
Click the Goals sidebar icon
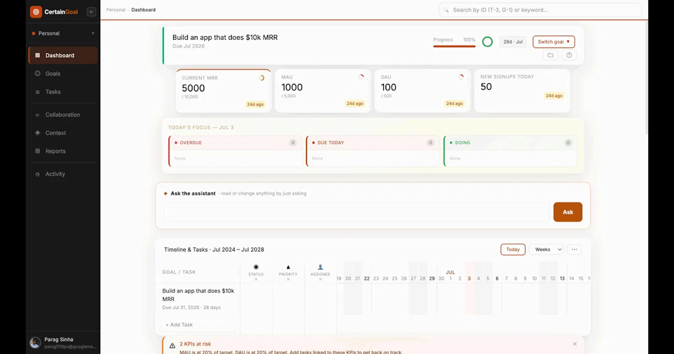point(37,73)
